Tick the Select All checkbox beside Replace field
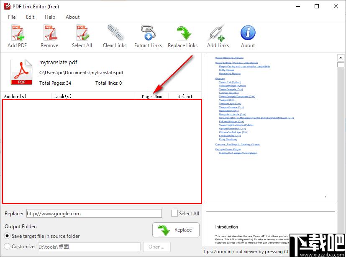The height and width of the screenshot is (257, 346). click(x=174, y=213)
